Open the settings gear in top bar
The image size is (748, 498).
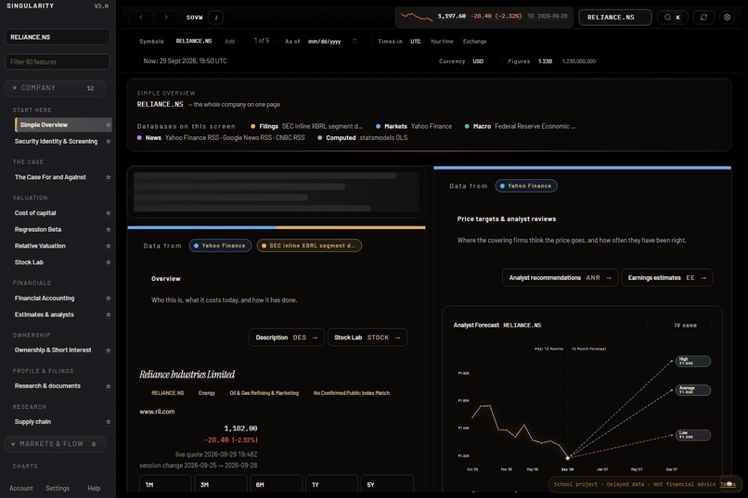pos(727,17)
